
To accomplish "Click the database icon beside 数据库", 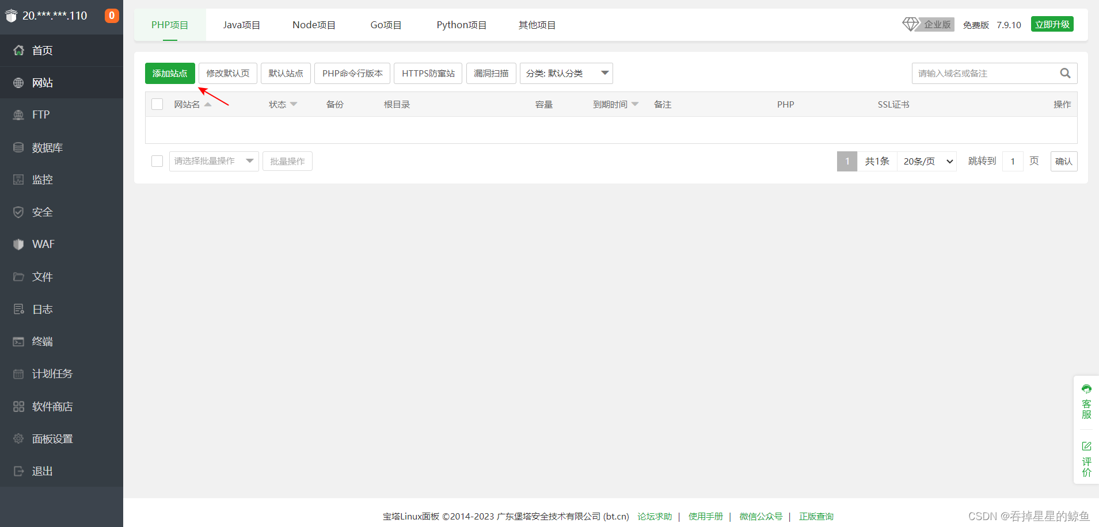I will click(x=18, y=148).
